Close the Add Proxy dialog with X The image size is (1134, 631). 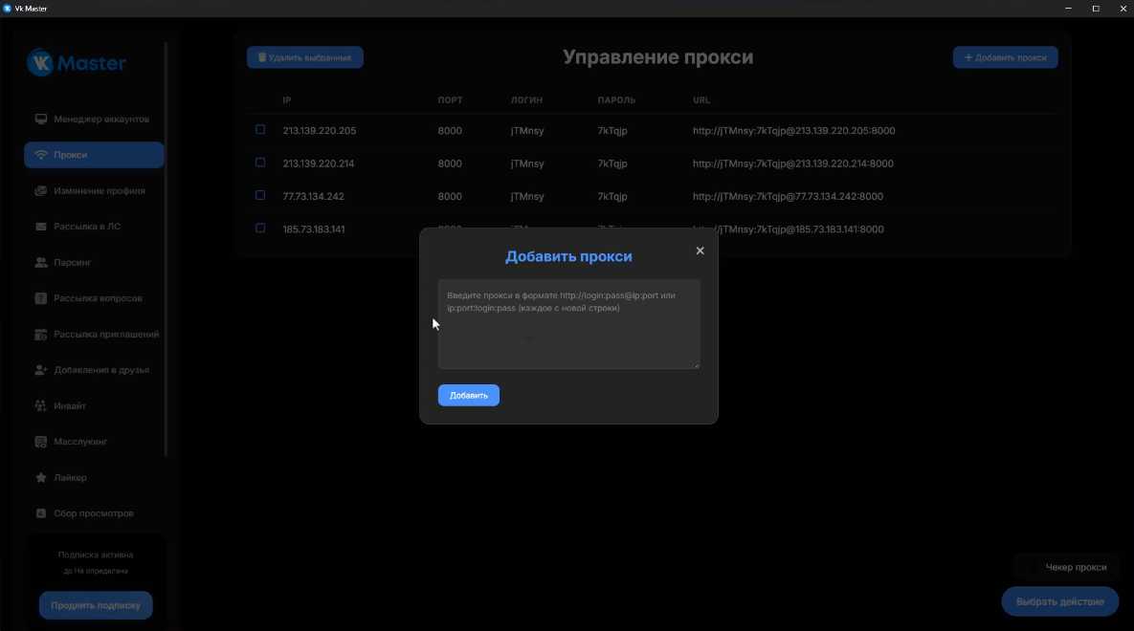pyautogui.click(x=700, y=250)
